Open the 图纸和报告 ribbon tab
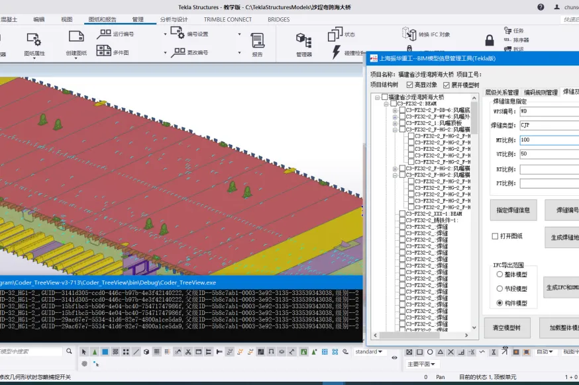The width and height of the screenshot is (579, 385). click(102, 20)
